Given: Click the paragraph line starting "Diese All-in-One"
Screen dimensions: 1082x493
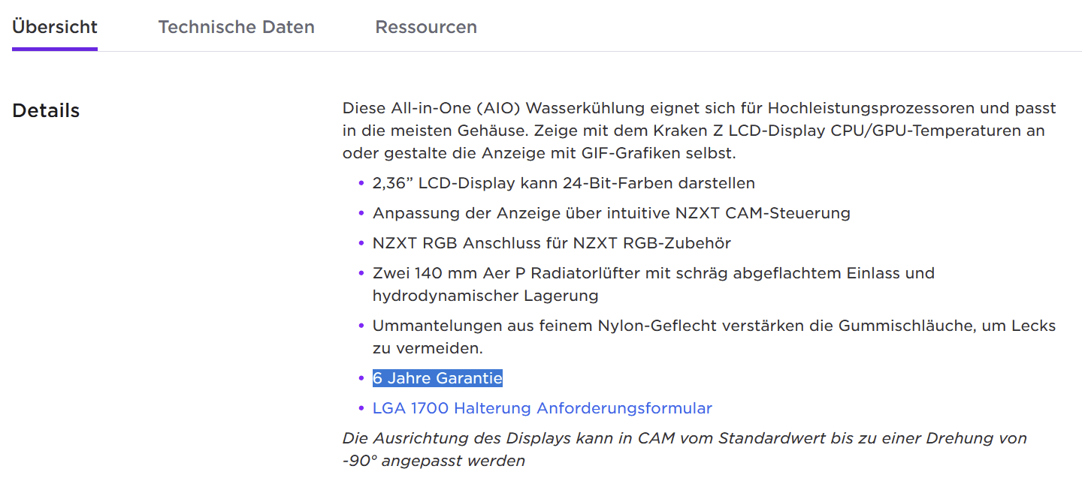Looking at the screenshot, I should point(699,108).
